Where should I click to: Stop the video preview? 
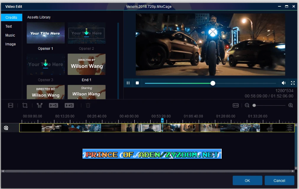click(137, 83)
